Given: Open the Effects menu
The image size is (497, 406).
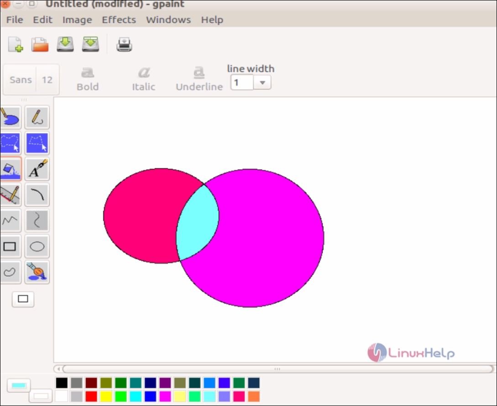Looking at the screenshot, I should pyautogui.click(x=119, y=20).
